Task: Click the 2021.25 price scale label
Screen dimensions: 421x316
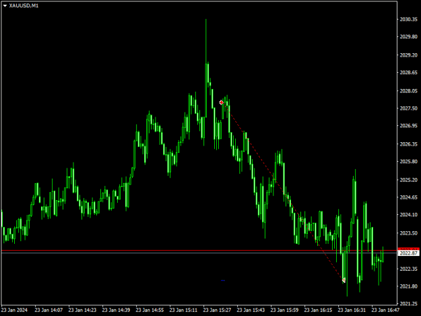Action: click(409, 304)
